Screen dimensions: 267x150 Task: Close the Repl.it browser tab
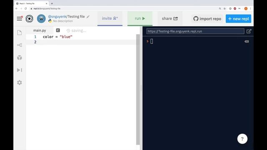click(x=46, y=3)
